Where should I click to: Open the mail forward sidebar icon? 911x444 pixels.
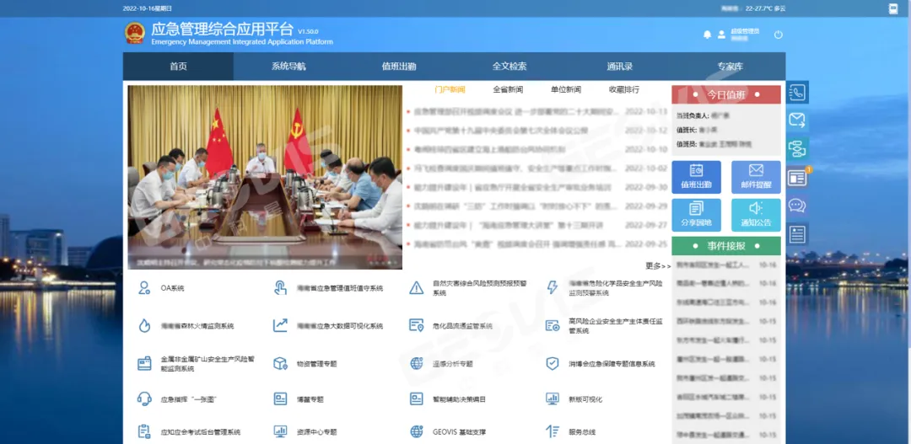[x=797, y=120]
